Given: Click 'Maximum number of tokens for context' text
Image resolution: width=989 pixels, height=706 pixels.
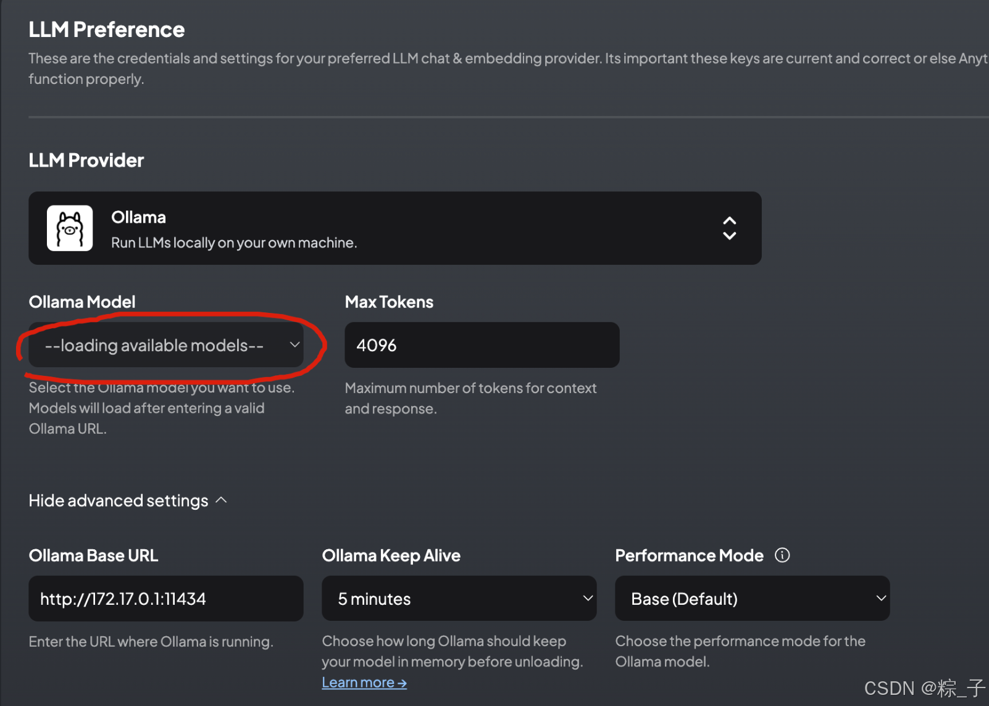Looking at the screenshot, I should [x=470, y=388].
